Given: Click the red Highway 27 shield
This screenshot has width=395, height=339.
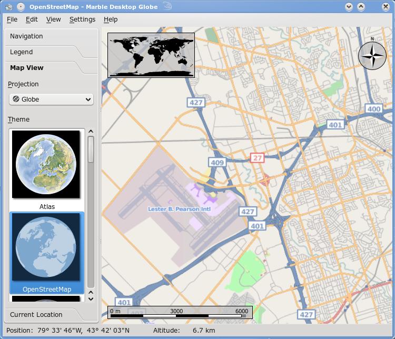Looking at the screenshot, I should [x=257, y=158].
